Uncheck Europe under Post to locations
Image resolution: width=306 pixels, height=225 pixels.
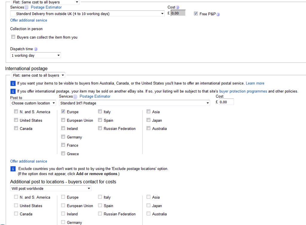pyautogui.click(x=63, y=111)
